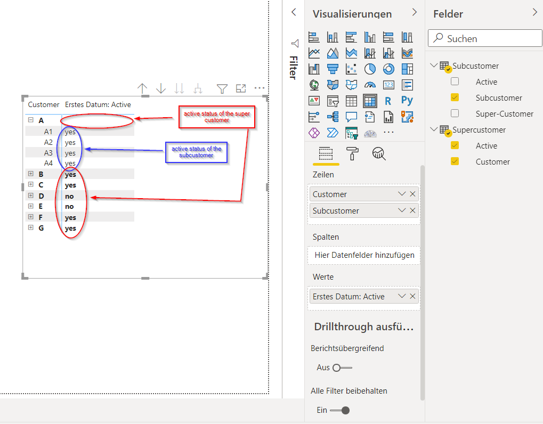Remove Erstes Datum: Active from Werte
The width and height of the screenshot is (543, 424).
412,296
